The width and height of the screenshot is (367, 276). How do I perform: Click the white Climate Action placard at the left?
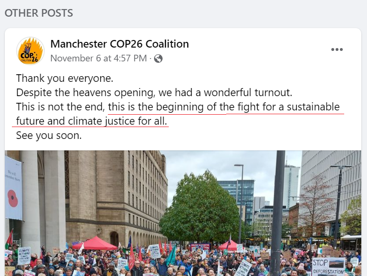point(24,256)
